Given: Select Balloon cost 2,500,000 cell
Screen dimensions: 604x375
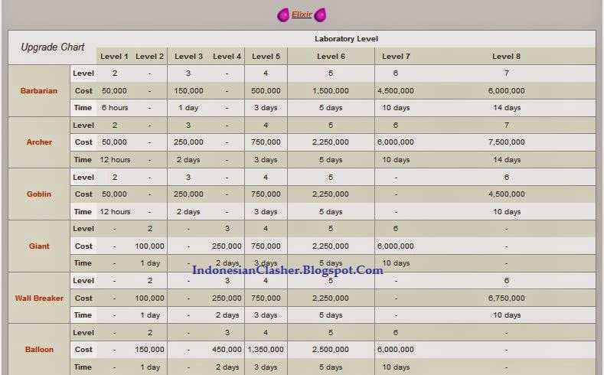Looking at the screenshot, I should pyautogui.click(x=331, y=350).
